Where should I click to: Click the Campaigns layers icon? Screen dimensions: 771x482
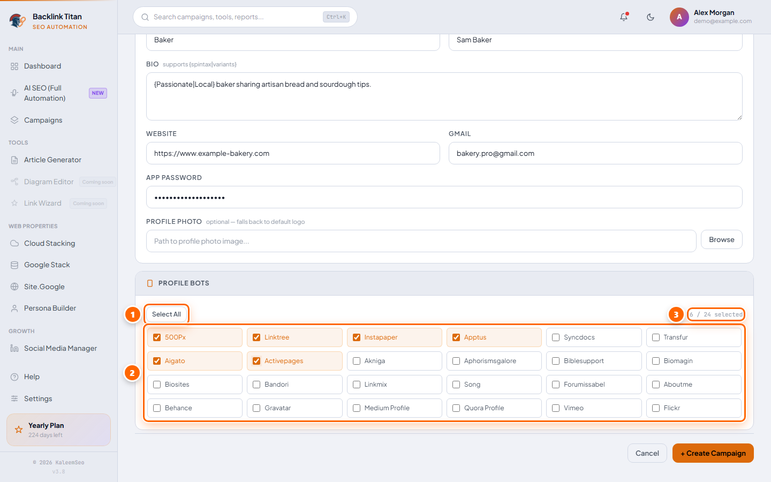pyautogui.click(x=14, y=120)
